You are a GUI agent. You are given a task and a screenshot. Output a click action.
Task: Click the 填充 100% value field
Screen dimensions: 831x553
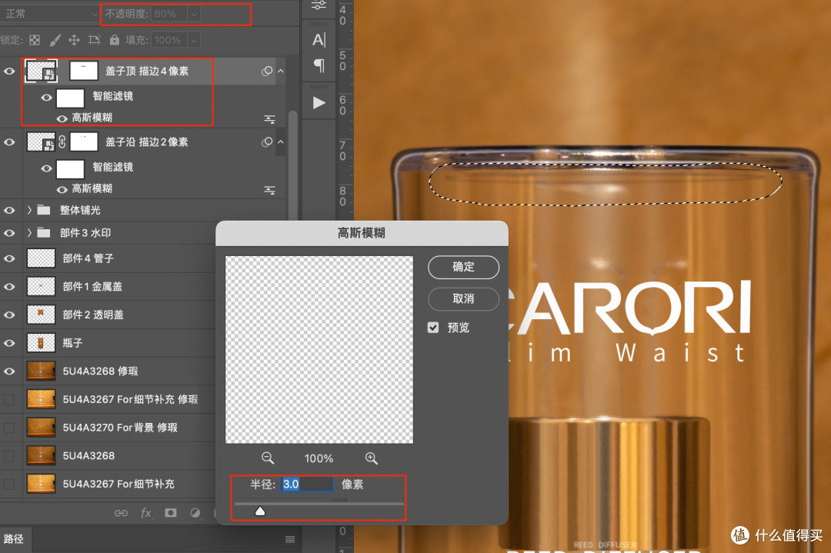(x=169, y=40)
